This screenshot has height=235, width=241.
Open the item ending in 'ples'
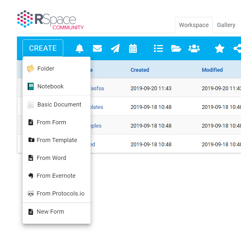pos(96,126)
